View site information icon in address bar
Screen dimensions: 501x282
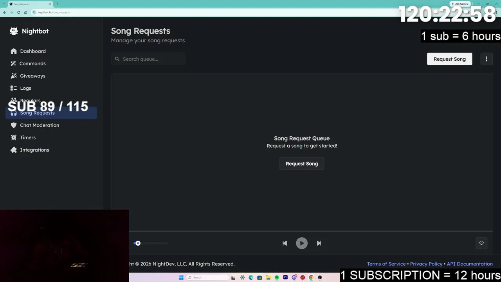[x=34, y=12]
